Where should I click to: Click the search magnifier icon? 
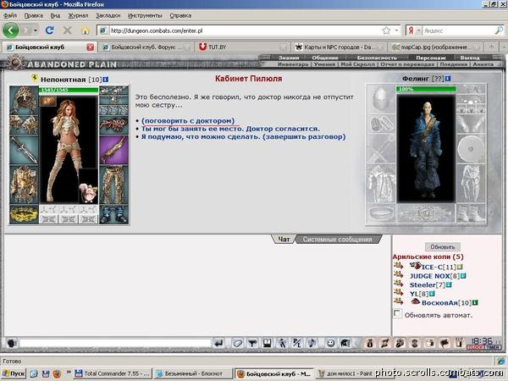tap(499, 30)
